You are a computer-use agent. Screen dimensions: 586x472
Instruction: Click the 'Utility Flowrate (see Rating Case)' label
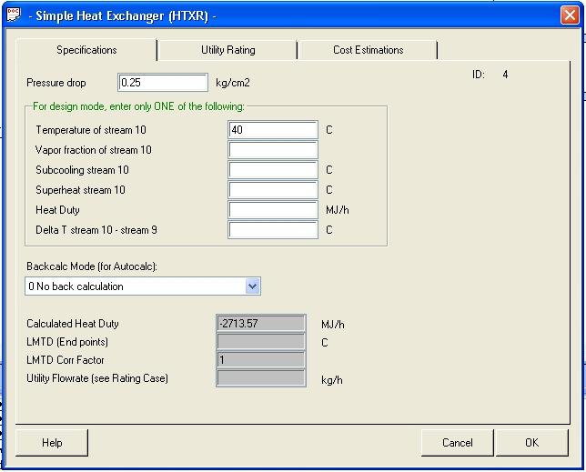[97, 378]
